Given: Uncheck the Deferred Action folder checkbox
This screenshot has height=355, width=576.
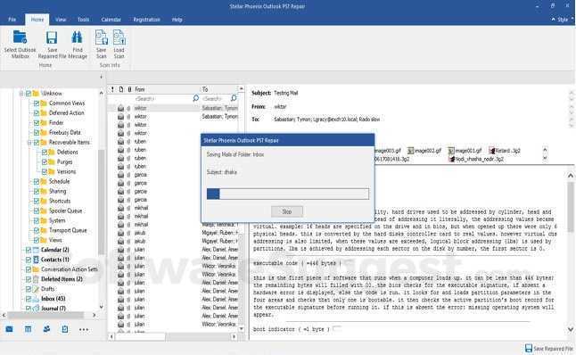Looking at the screenshot, I should [37, 113].
